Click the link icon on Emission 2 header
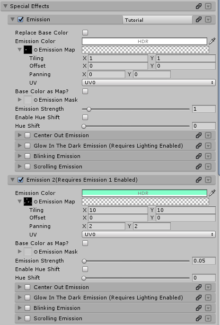 point(198,180)
